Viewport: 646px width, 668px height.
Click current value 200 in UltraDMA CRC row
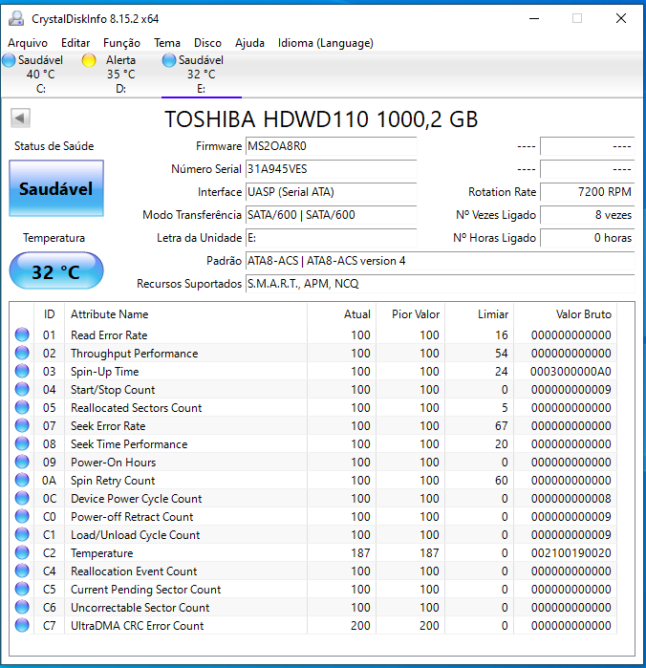360,625
